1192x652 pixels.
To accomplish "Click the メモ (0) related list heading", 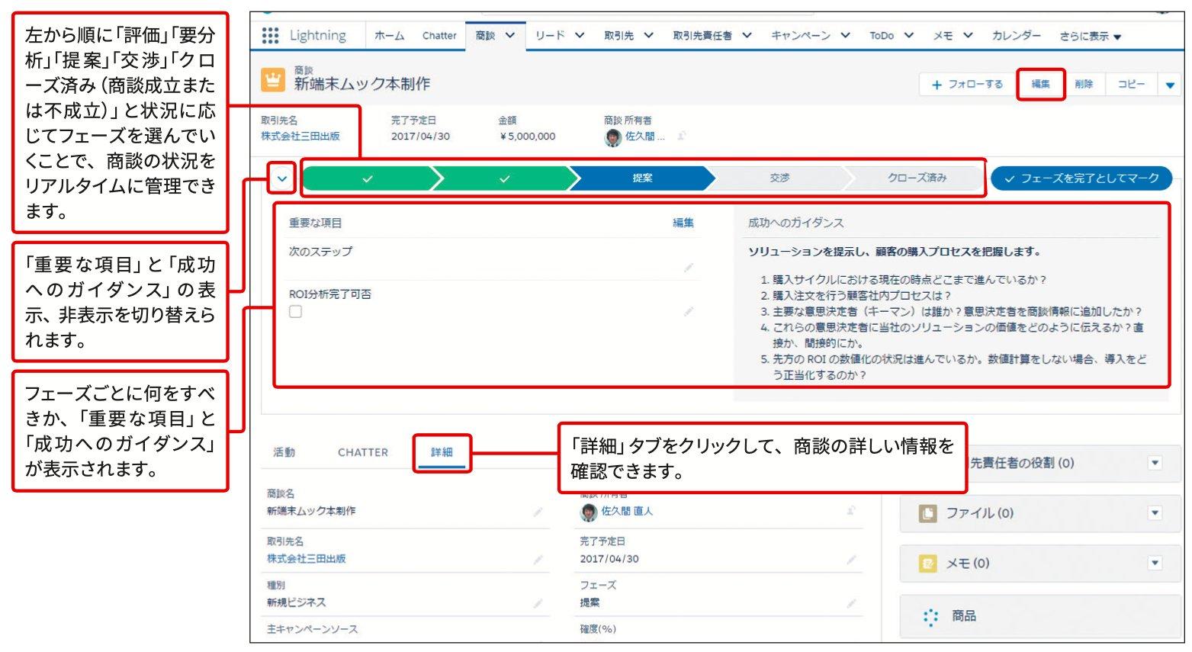I will pos(968,564).
